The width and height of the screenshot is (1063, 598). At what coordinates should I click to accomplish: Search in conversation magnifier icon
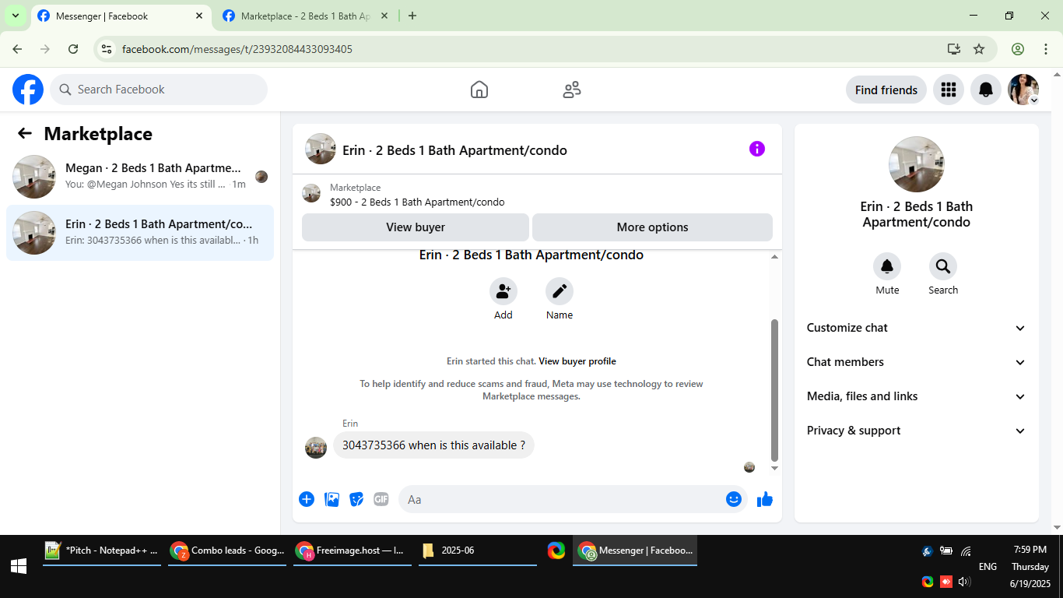point(943,266)
